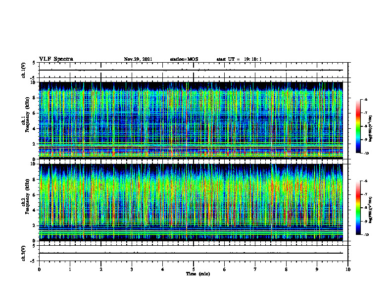Click the "2" kHz tick on ch.2 frequency axis
The height and width of the screenshot is (302, 392).
coord(35,226)
